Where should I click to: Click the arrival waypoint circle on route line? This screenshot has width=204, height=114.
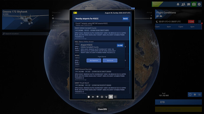pyautogui.click(x=151, y=18)
